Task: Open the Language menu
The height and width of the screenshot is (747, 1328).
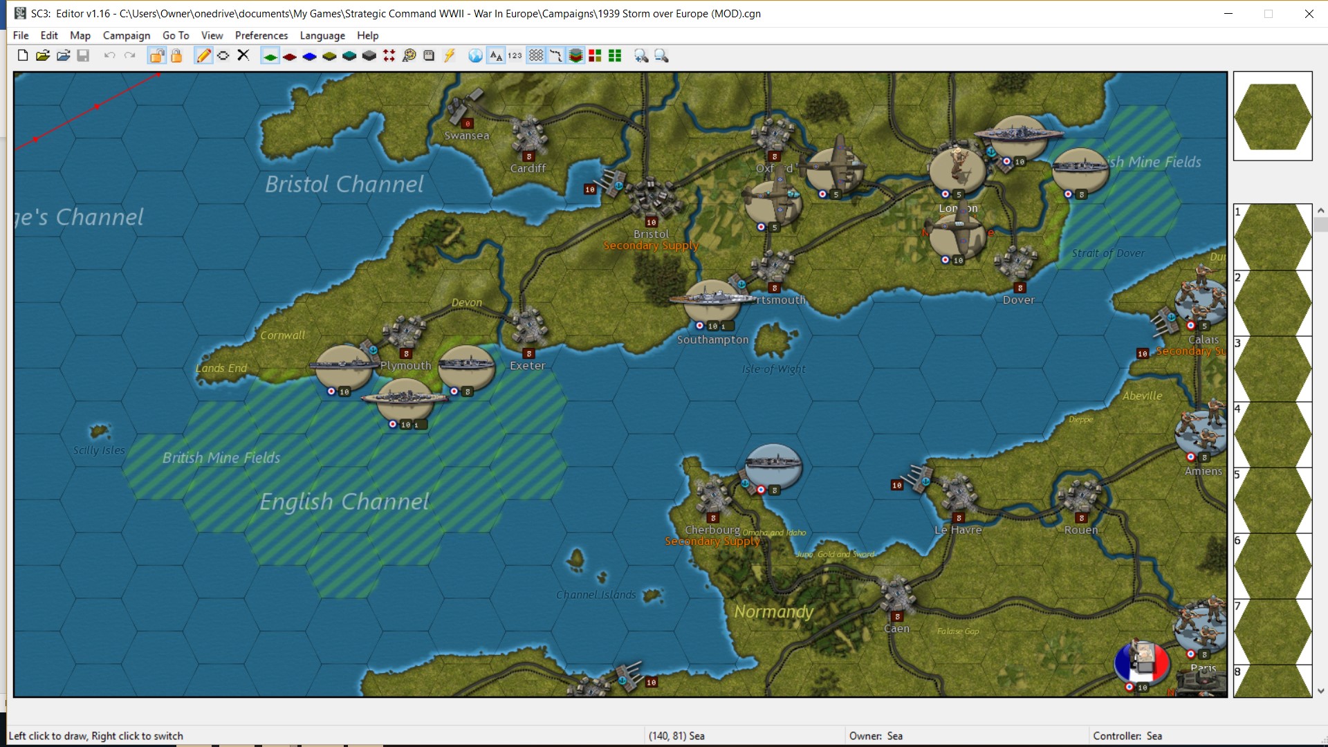Action: pos(322,35)
